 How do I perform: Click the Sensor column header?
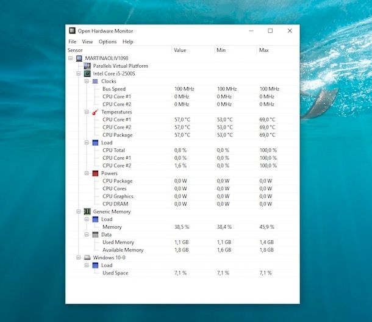click(x=119, y=50)
